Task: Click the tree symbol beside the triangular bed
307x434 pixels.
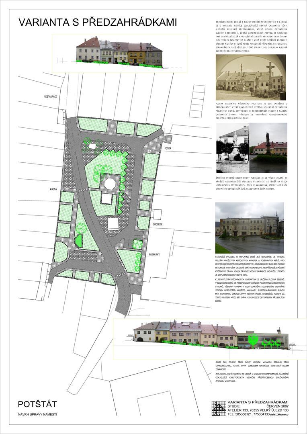Action: [82, 227]
